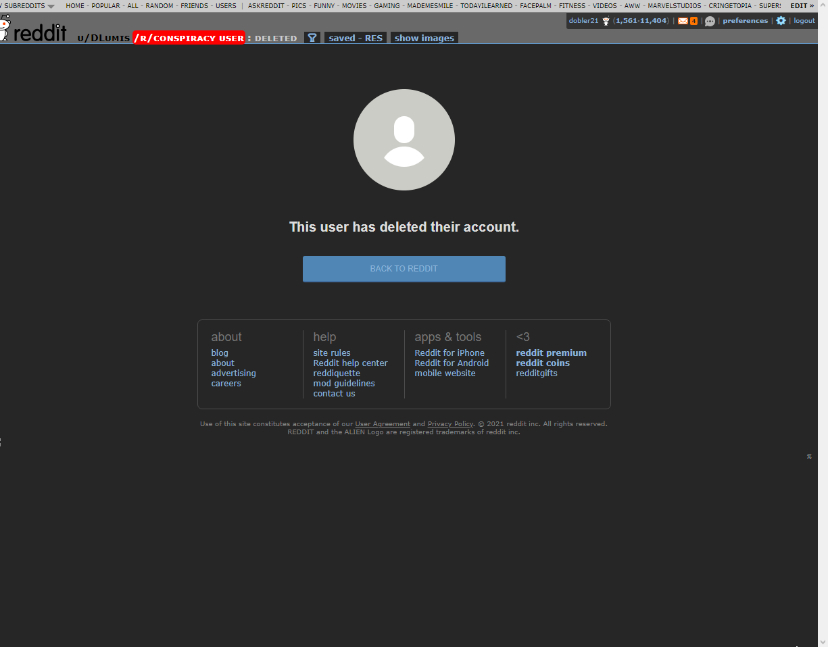This screenshot has width=828, height=647.
Task: Open MADEMESMILE subreddit shortcut
Action: click(x=430, y=5)
